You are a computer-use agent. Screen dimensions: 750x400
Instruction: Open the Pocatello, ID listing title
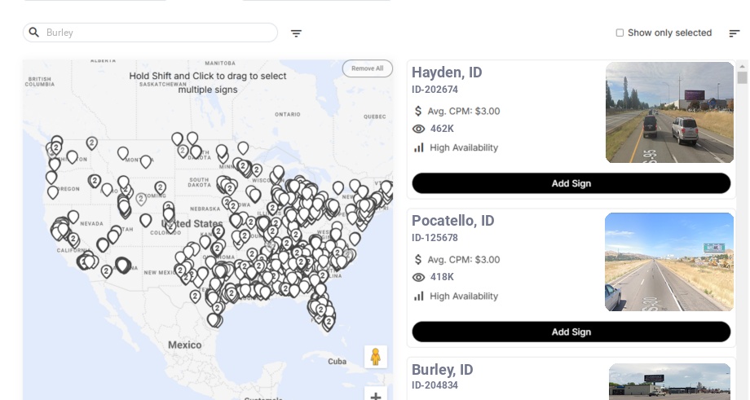pyautogui.click(x=452, y=221)
